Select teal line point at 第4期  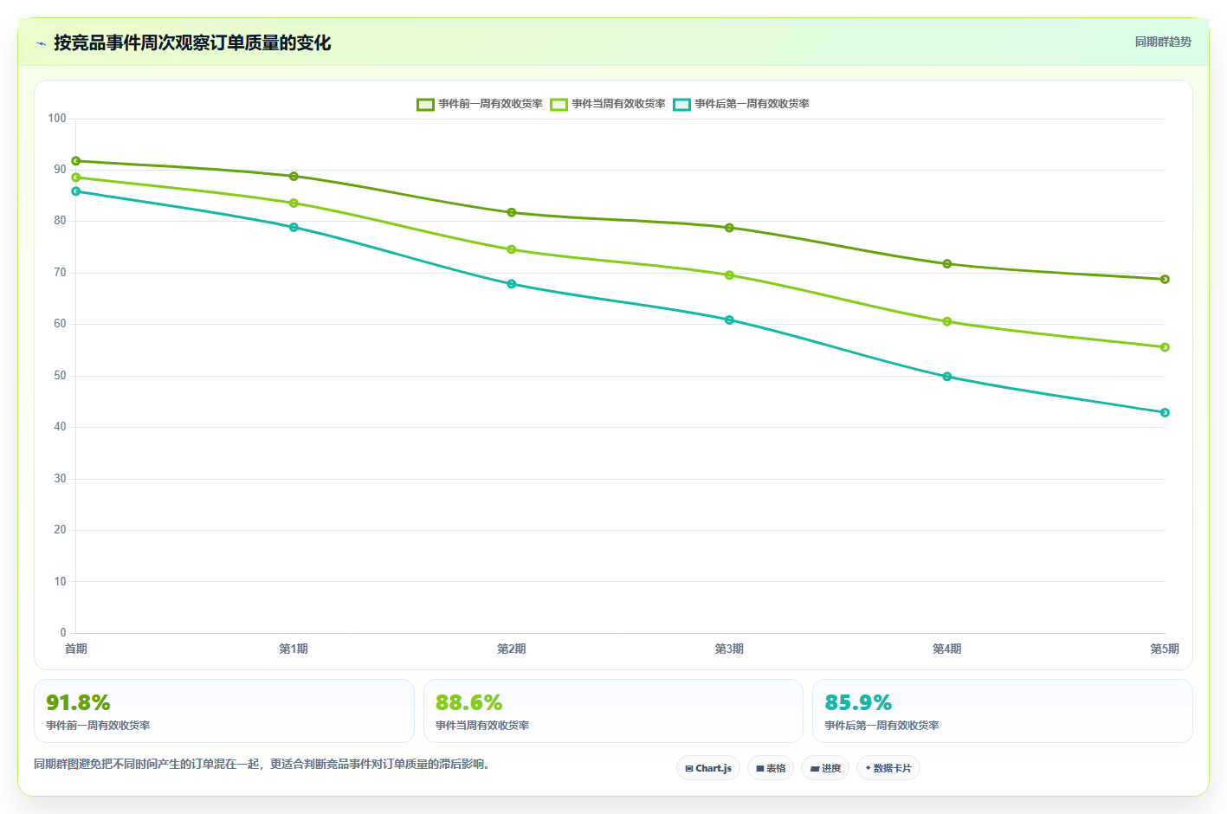click(947, 377)
